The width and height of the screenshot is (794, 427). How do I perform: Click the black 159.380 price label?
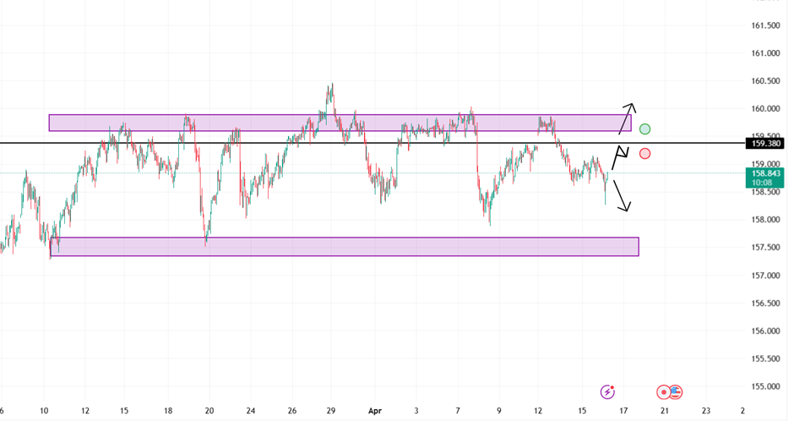click(x=764, y=143)
